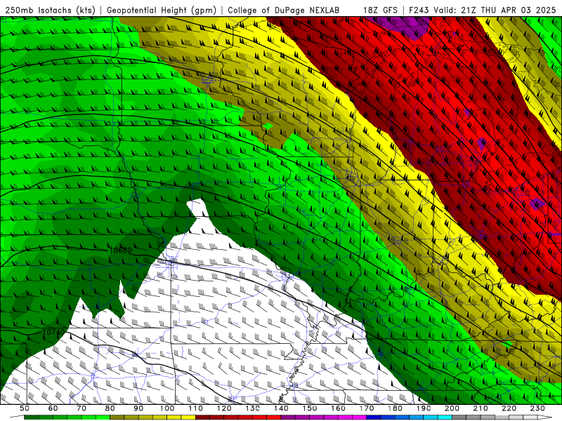Image resolution: width=562 pixels, height=421 pixels.
Task: Pick the bright red swatch just before 140
Action: click(x=274, y=417)
